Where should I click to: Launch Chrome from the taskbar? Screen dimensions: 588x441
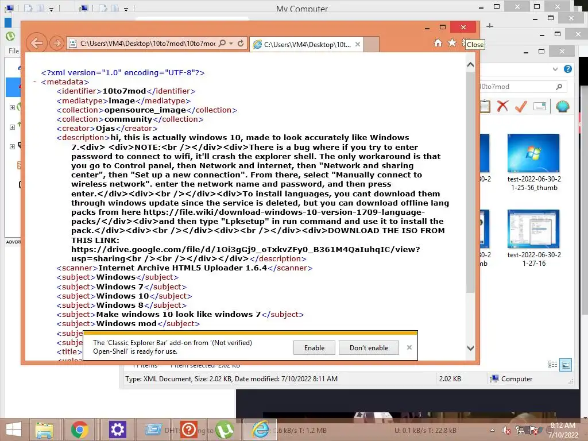pos(79,430)
